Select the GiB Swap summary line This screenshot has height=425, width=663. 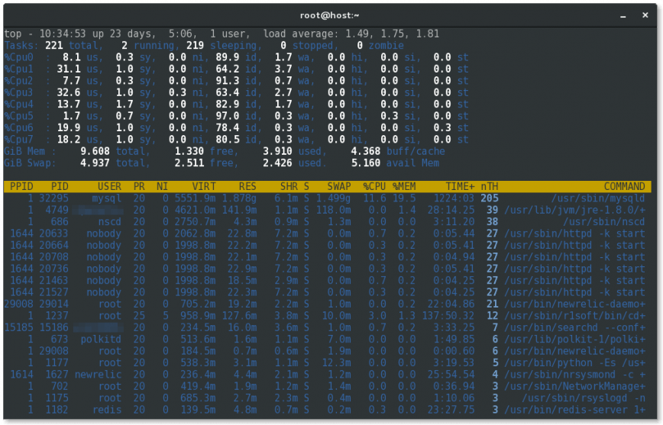click(222, 163)
